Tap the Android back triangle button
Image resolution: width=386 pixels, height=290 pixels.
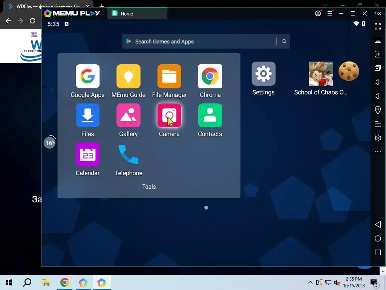378,224
